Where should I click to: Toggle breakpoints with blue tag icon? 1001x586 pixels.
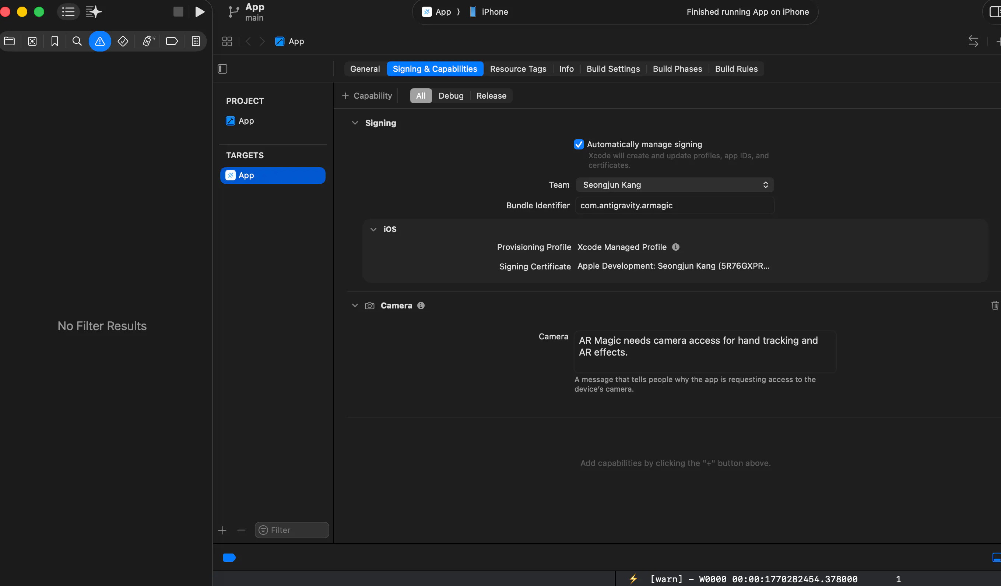click(x=229, y=557)
